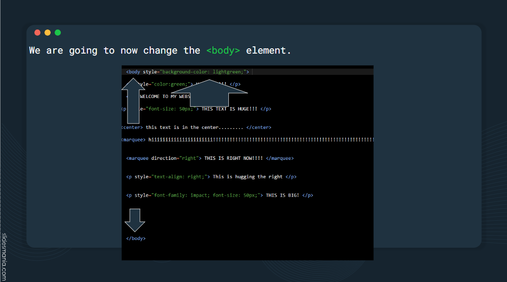Click the <center> tag code line

click(197, 127)
